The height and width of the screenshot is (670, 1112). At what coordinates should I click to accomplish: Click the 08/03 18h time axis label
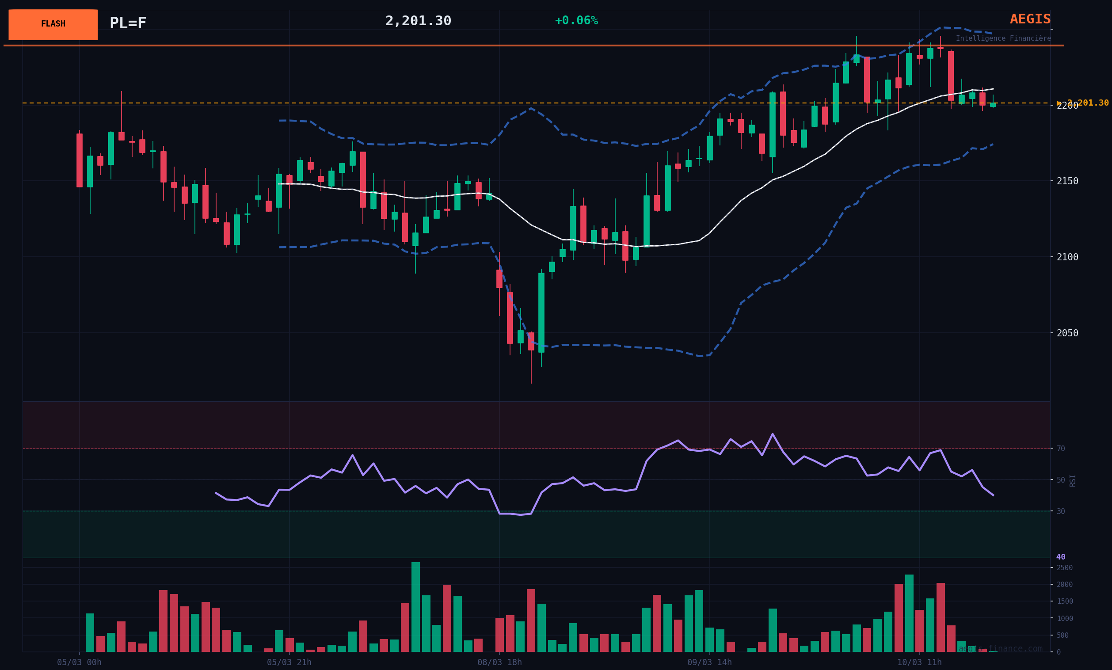point(499,662)
